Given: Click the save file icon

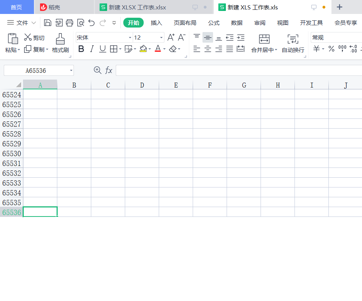Looking at the screenshot, I should [48, 23].
